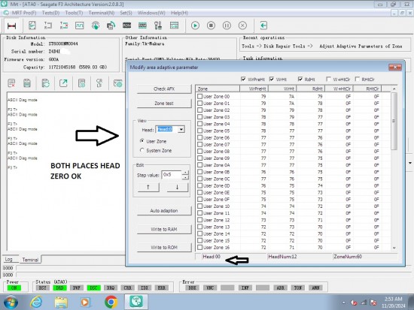
Task: Click the WrPreHt column header
Action: [254, 89]
